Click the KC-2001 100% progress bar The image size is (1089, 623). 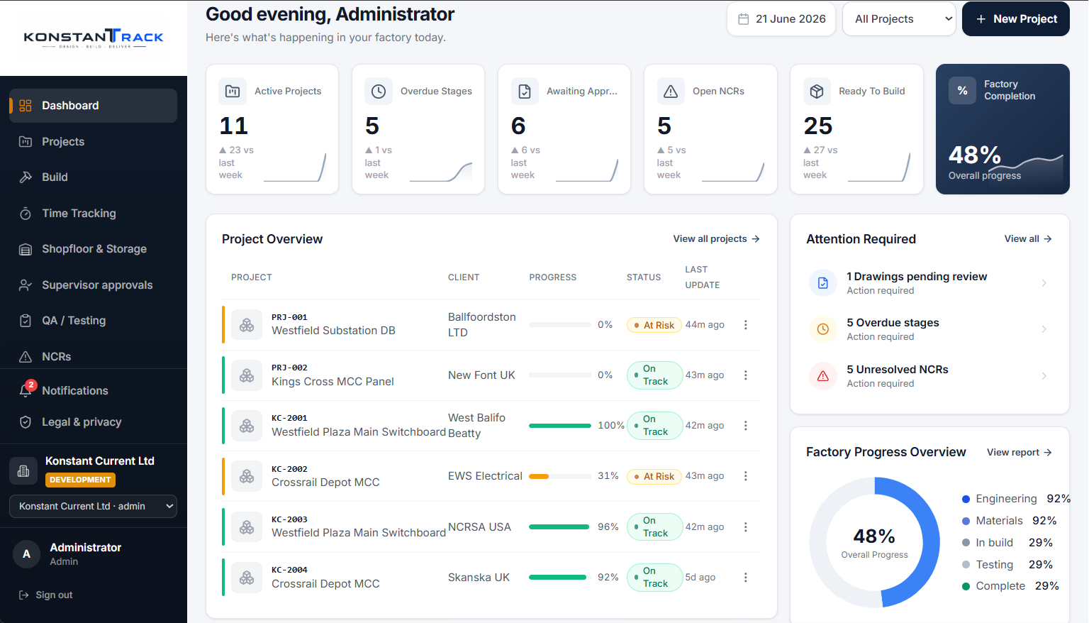pyautogui.click(x=560, y=426)
